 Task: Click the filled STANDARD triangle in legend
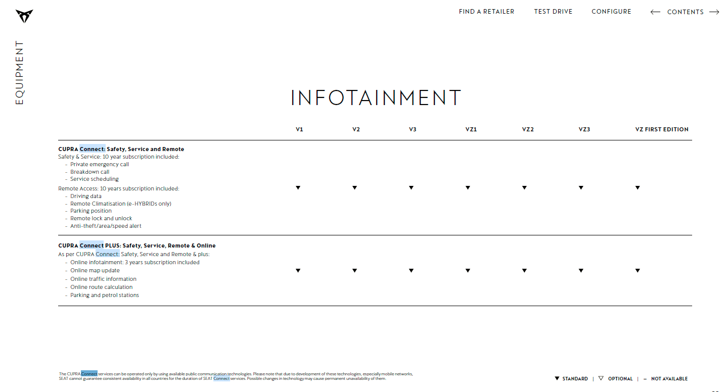(557, 378)
